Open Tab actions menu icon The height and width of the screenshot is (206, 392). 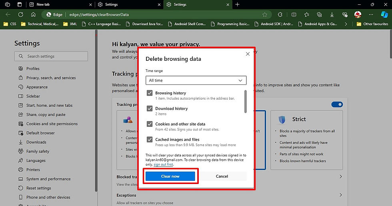[20, 4]
